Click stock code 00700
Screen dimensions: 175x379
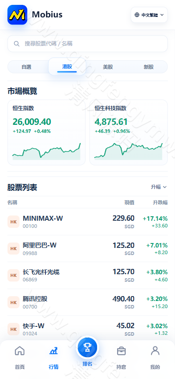click(30, 307)
